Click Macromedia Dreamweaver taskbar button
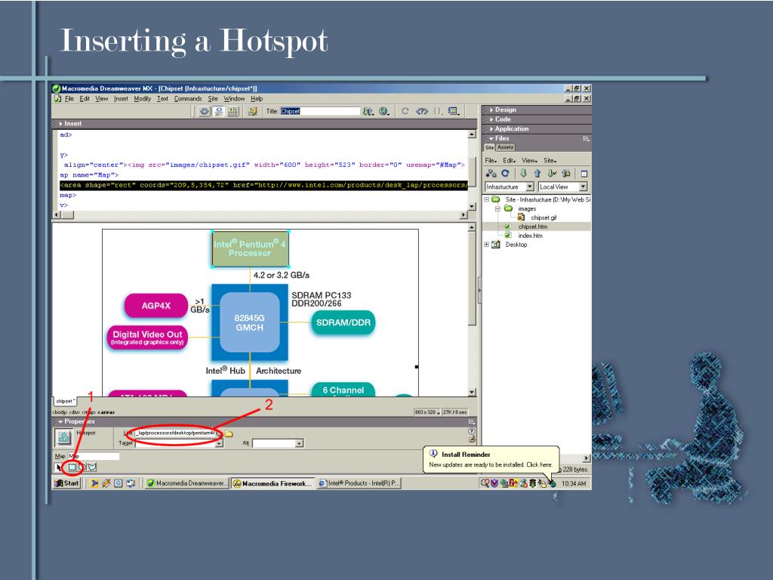 187,483
